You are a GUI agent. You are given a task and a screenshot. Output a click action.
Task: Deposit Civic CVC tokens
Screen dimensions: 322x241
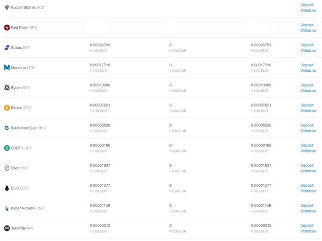coord(307,166)
